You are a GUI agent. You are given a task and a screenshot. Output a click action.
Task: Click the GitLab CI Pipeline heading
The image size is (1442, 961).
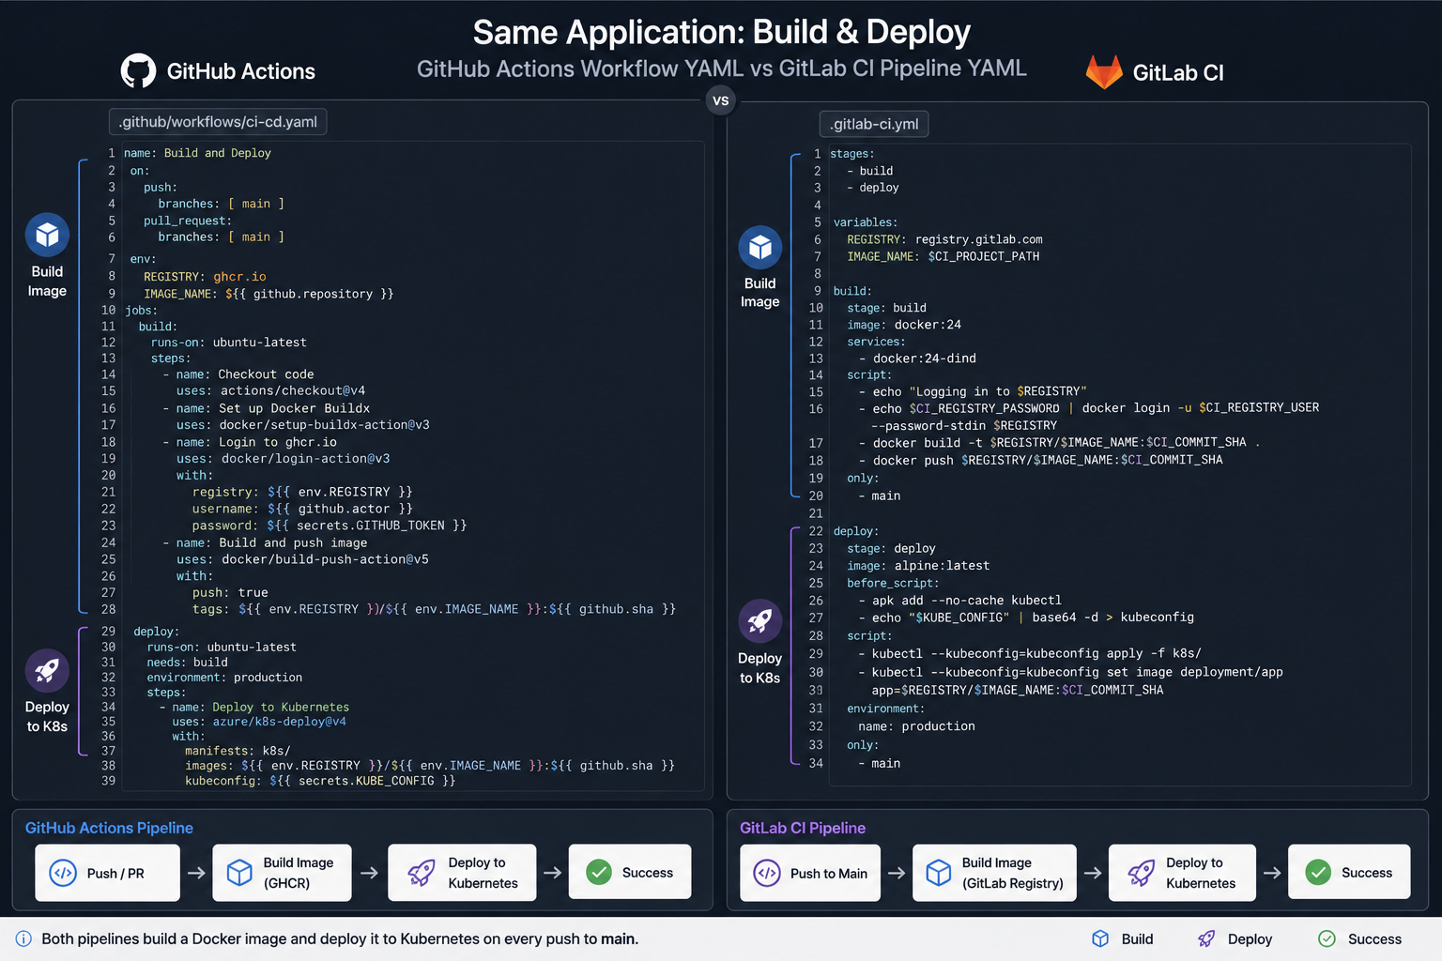(803, 828)
